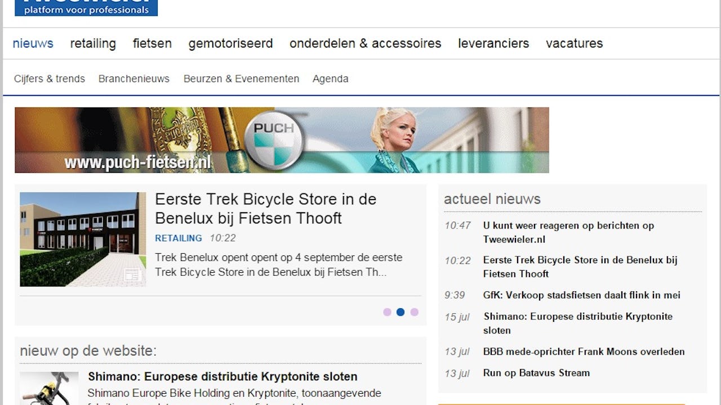This screenshot has height=405, width=721.
Task: Open Run op Batavus Stream news item
Action: click(x=536, y=373)
